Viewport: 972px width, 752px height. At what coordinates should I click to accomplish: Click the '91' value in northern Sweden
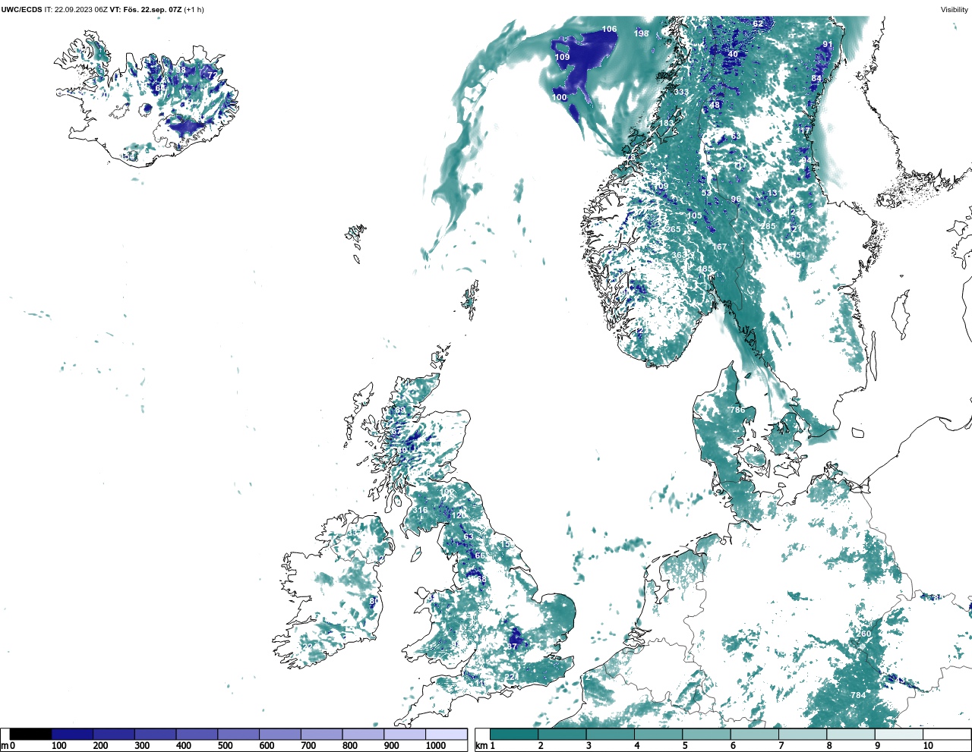[828, 45]
